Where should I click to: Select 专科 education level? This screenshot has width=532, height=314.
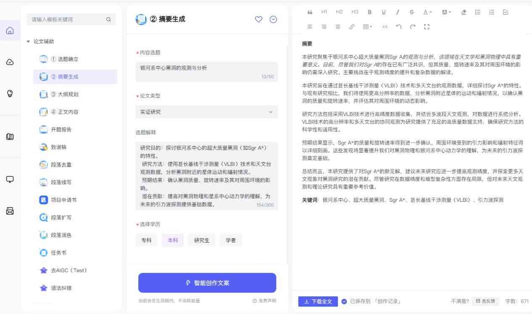pyautogui.click(x=146, y=240)
